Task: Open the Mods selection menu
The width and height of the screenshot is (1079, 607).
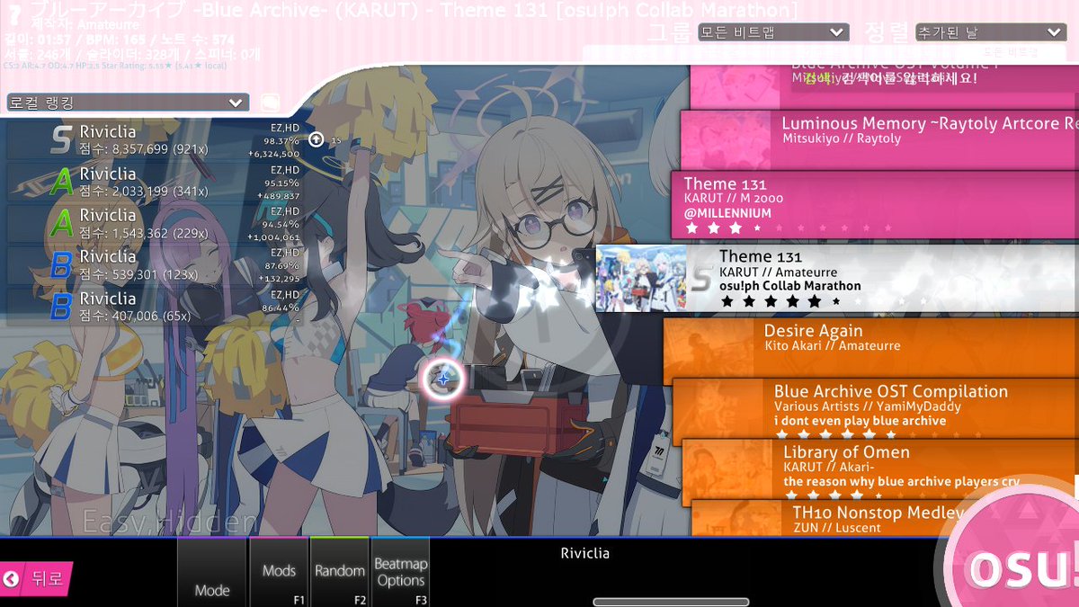Action: (279, 572)
